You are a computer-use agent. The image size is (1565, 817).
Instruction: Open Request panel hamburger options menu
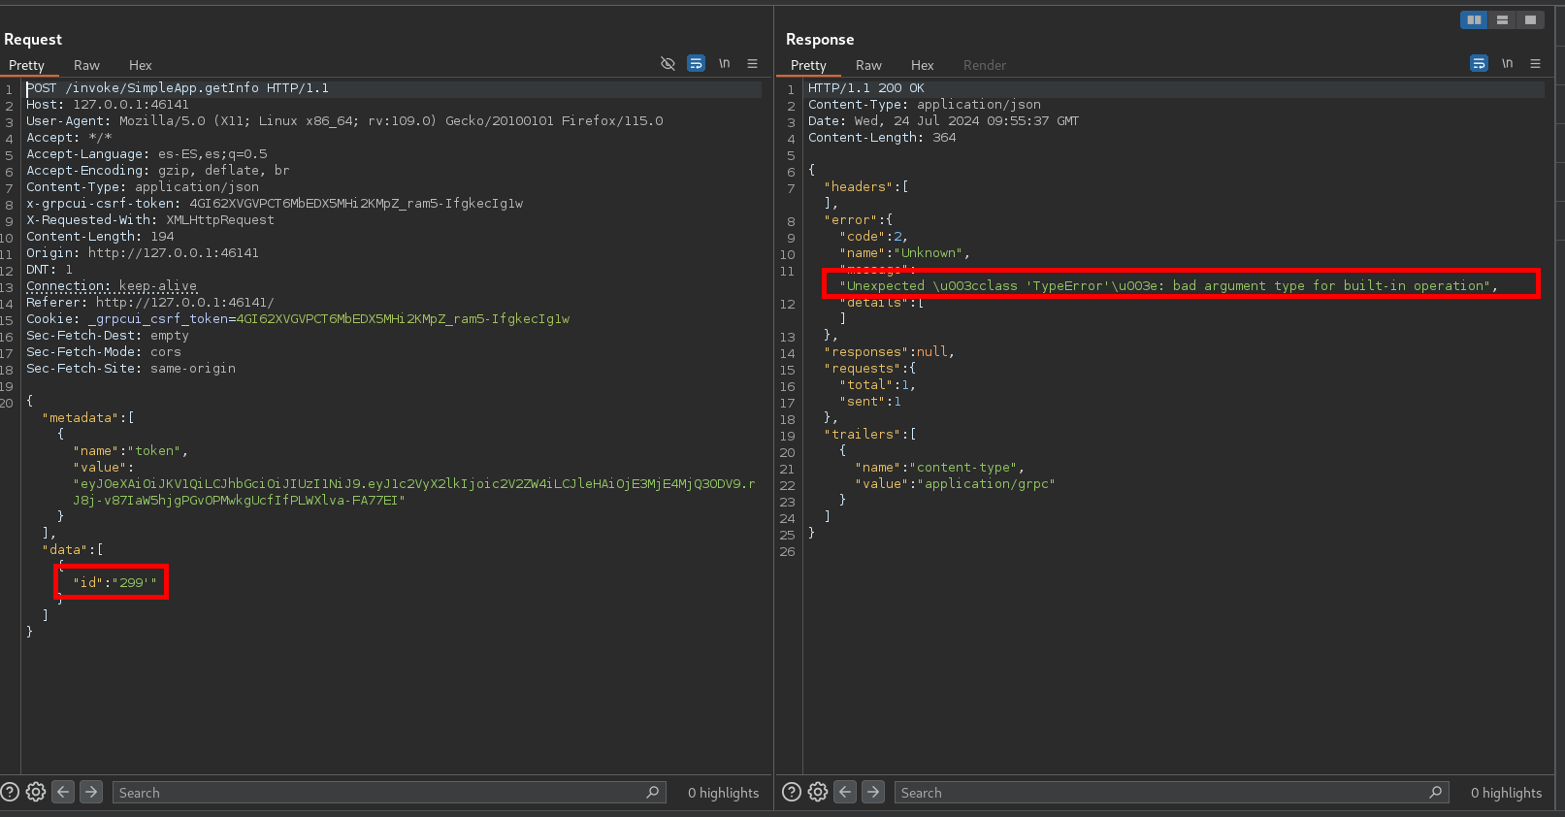coord(752,63)
